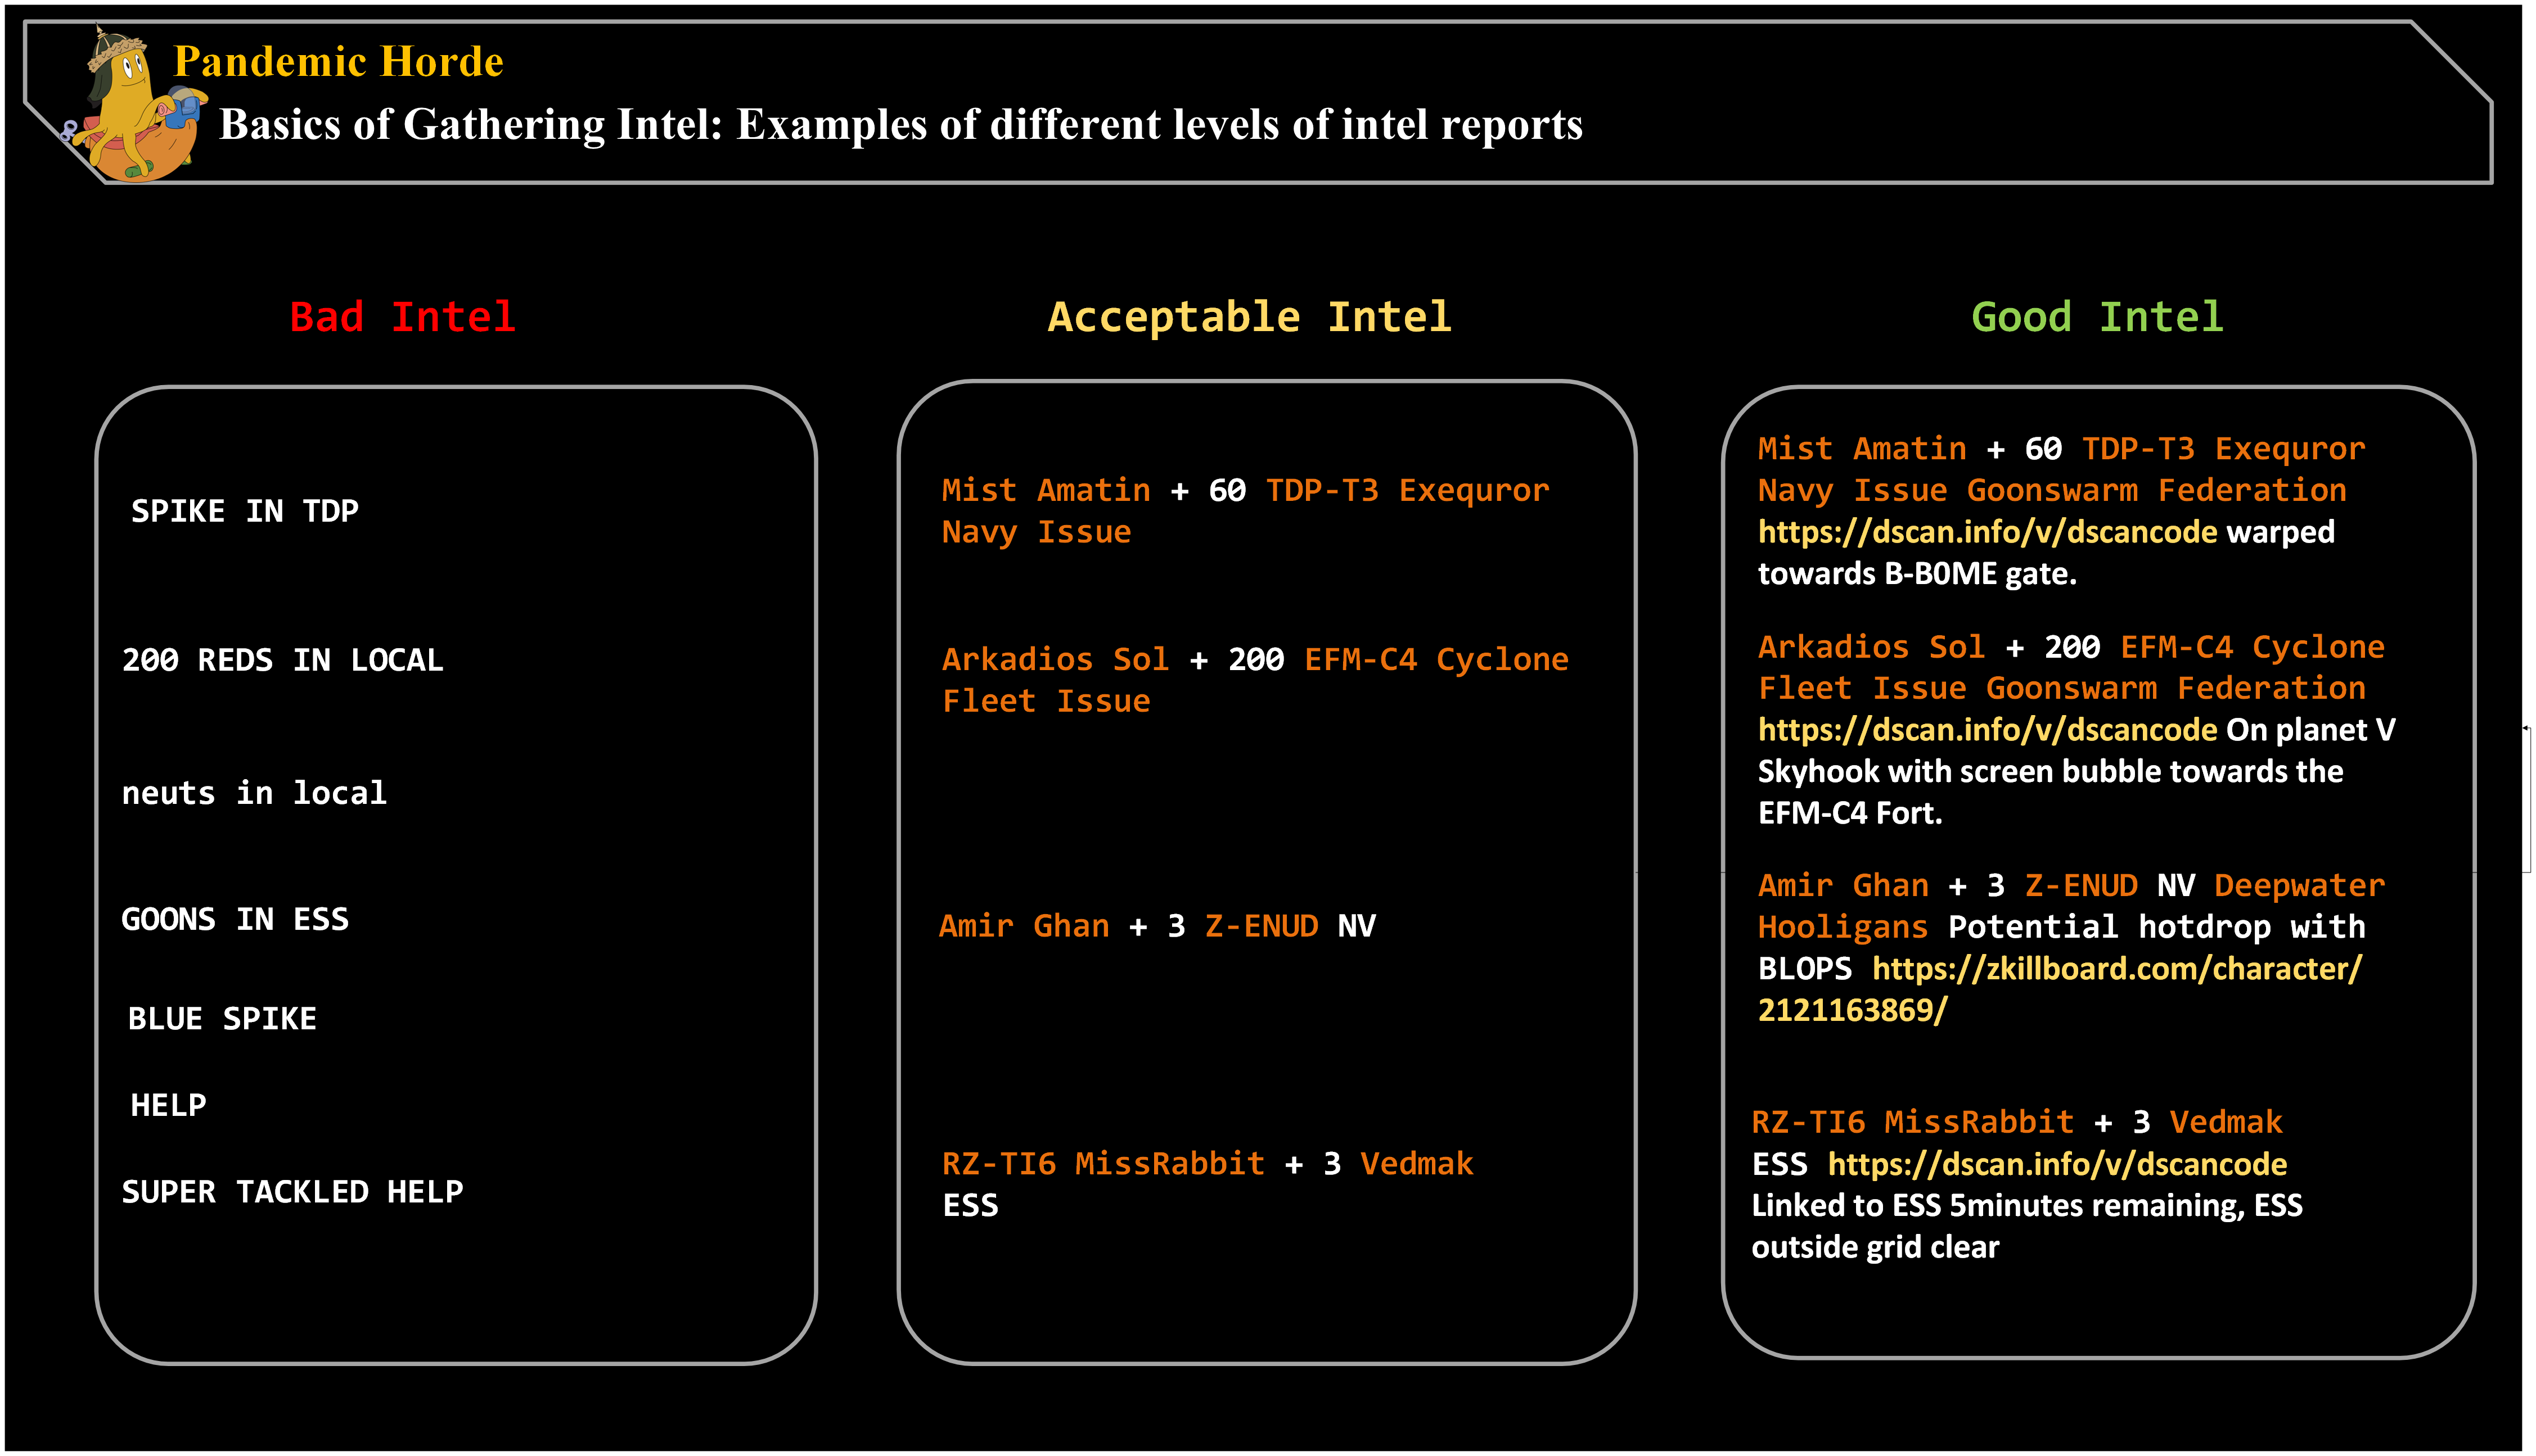2536x1456 pixels.
Task: Click the Basics of Gathering Intel subtitle
Action: [x=900, y=125]
